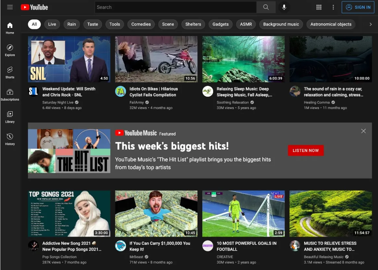Viewport: 378px width, 270px height.
Task: Select the Gadgets filter chip
Action: (220, 24)
